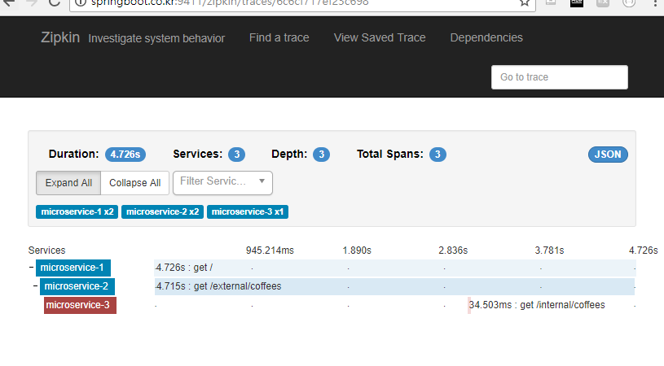The height and width of the screenshot is (366, 664).
Task: Open the 4.726s get / span bar
Action: 394,268
